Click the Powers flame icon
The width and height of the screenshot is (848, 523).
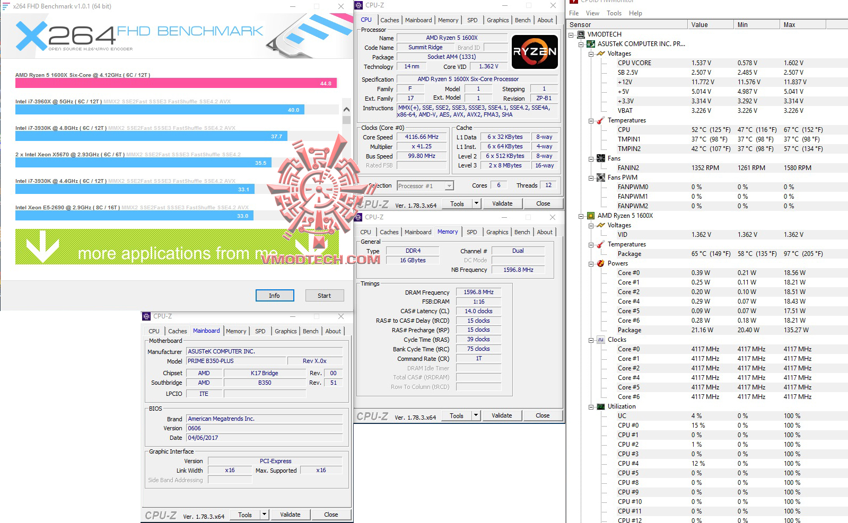pos(601,263)
